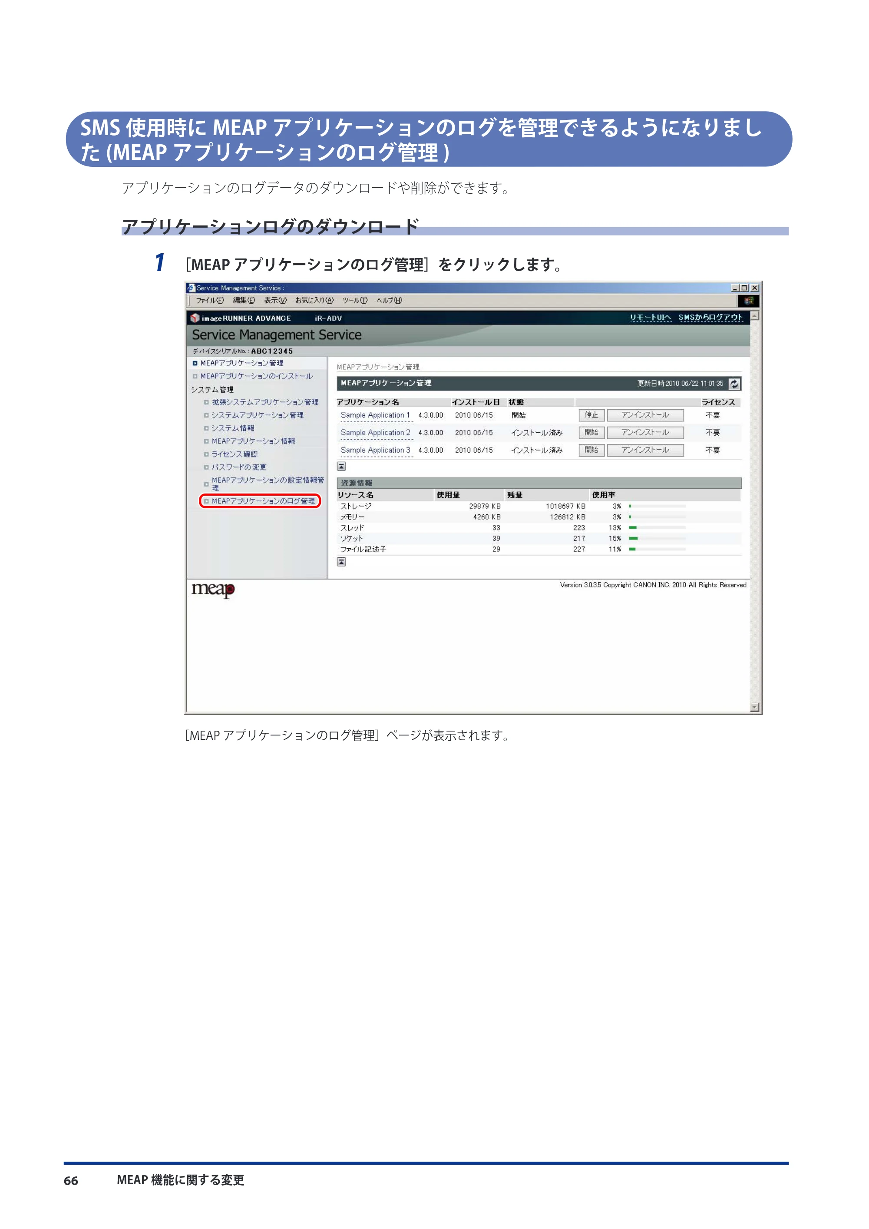Viewport: 869px width, 1229px height.
Task: Click back-to-top icon below application list
Action: pos(341,466)
